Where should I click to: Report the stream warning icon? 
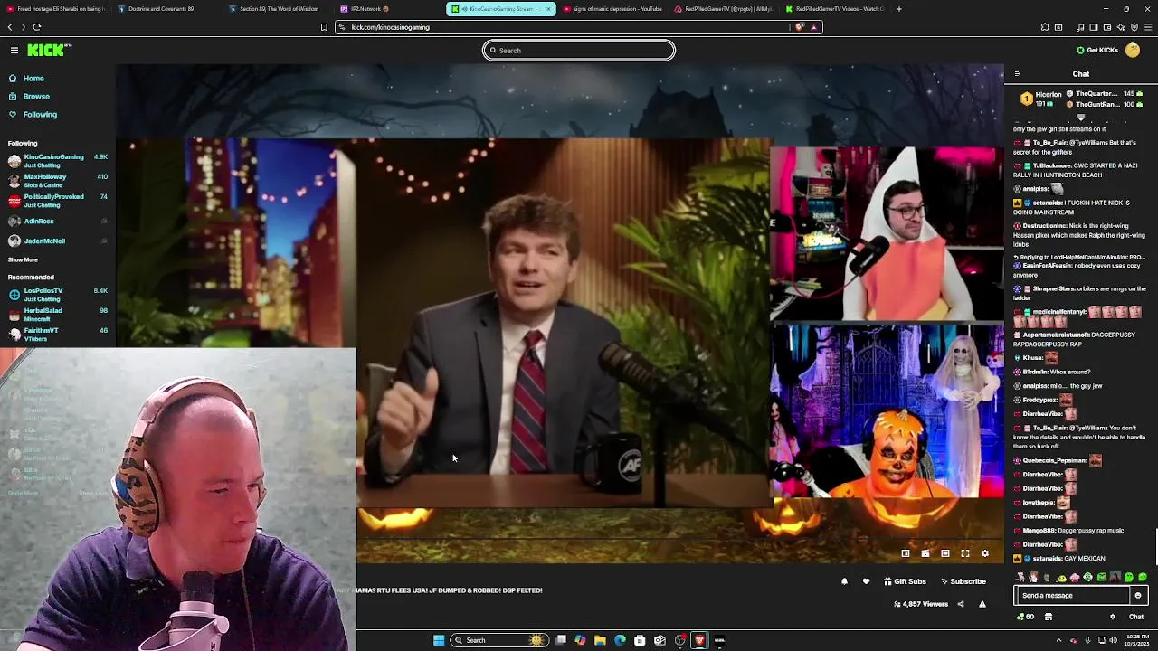click(x=982, y=604)
